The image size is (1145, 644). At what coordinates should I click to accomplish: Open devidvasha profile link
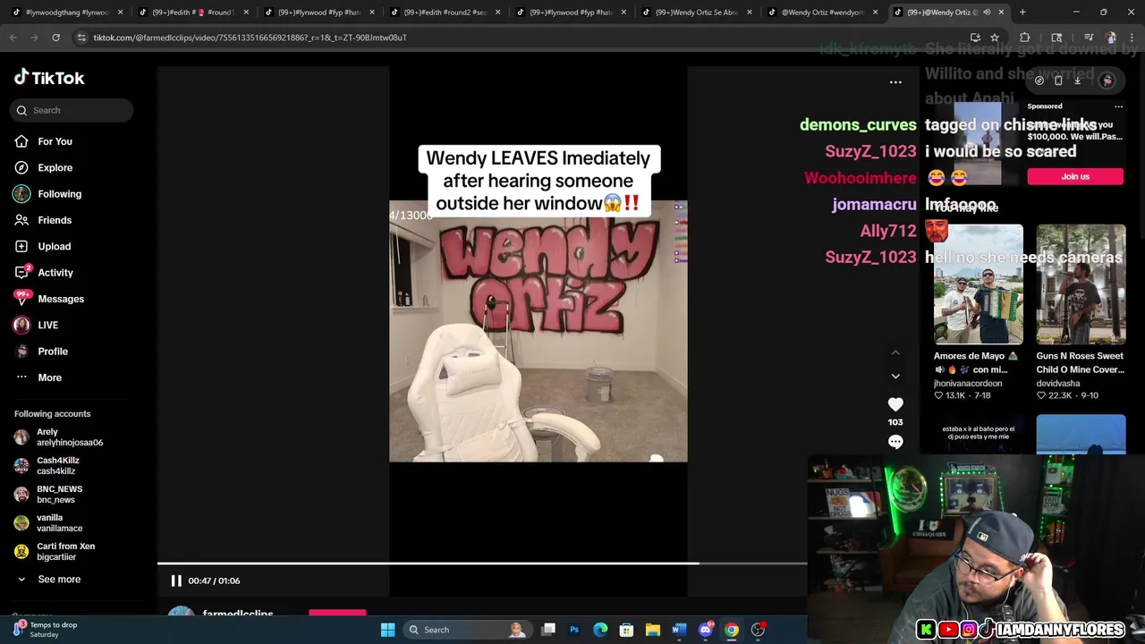tap(1058, 383)
